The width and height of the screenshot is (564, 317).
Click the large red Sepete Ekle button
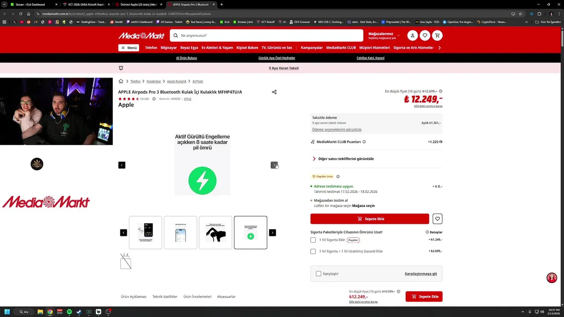(x=370, y=219)
